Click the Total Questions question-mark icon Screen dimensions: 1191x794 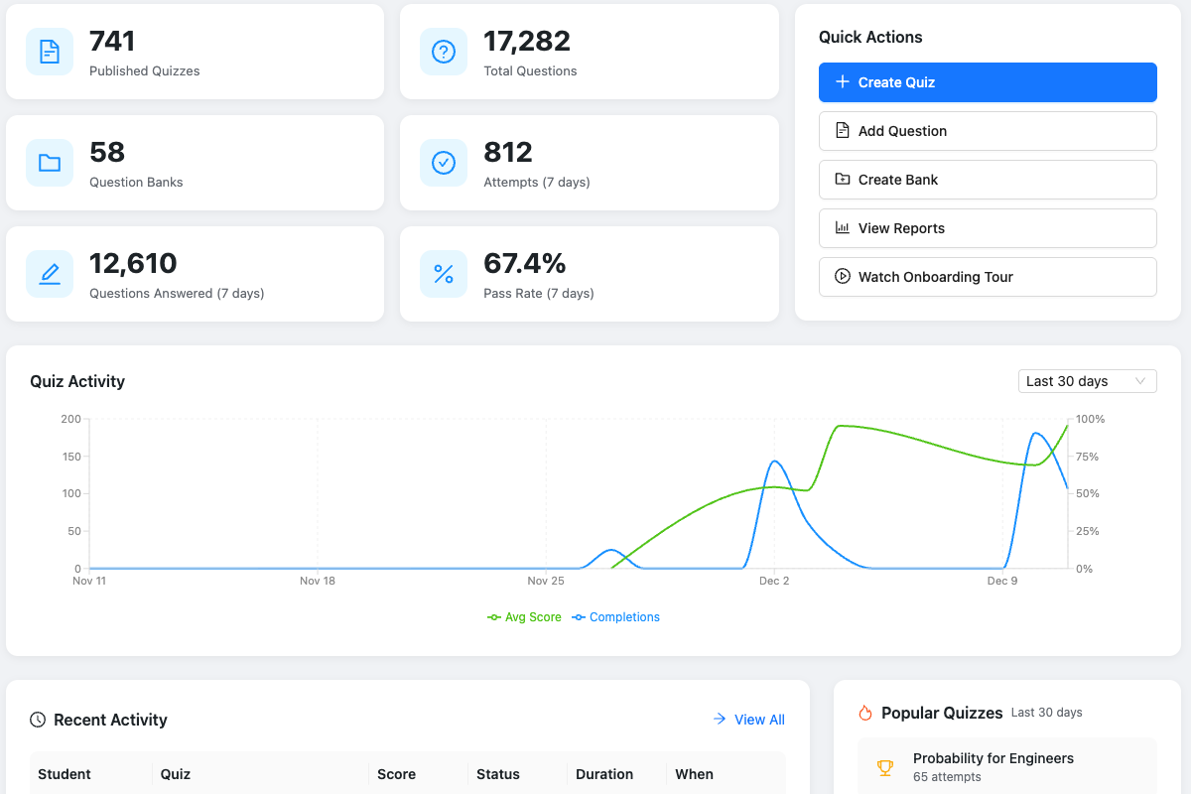tap(444, 52)
